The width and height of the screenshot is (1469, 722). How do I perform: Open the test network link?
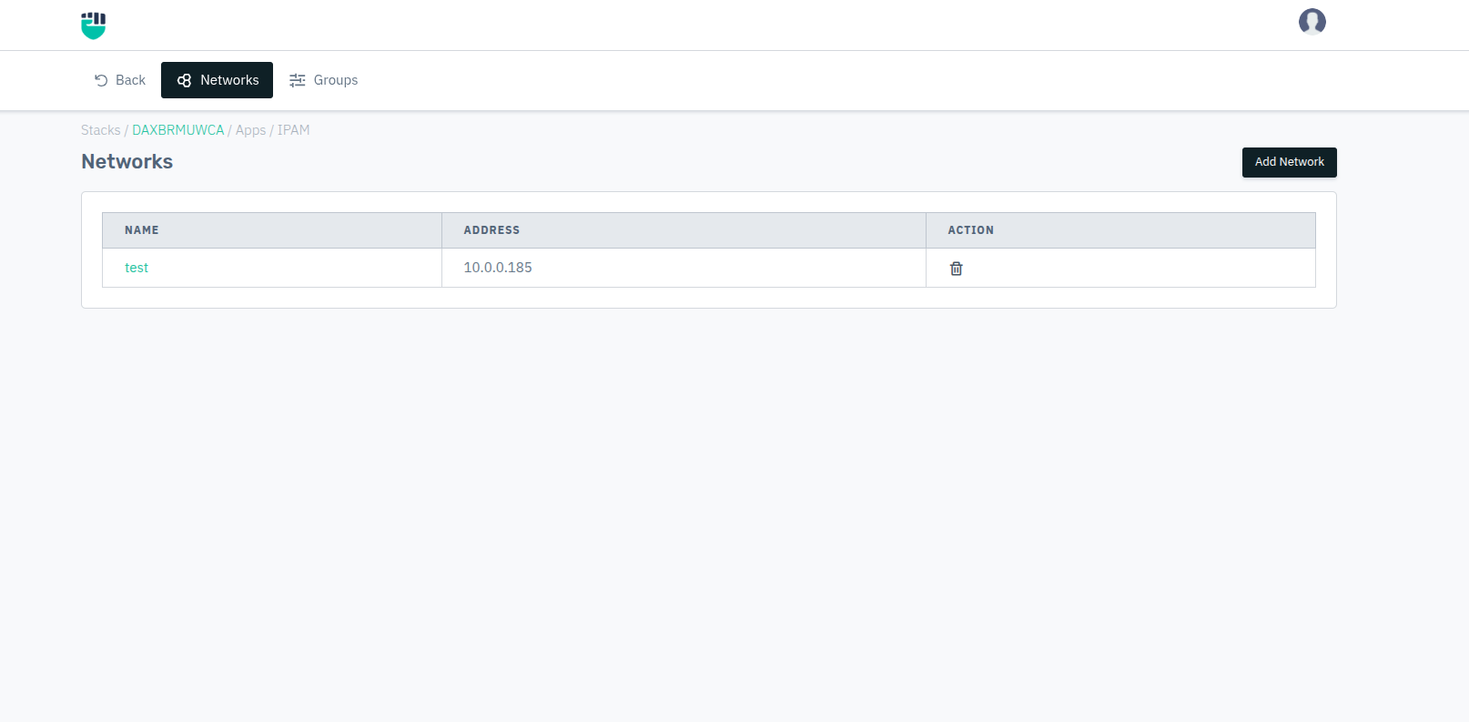pos(137,268)
